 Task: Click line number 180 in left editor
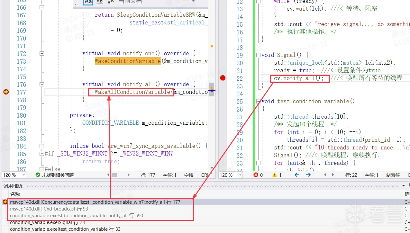pos(21,115)
